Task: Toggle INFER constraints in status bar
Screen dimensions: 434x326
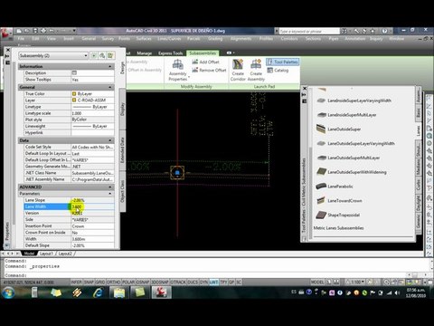Action: coord(76,282)
